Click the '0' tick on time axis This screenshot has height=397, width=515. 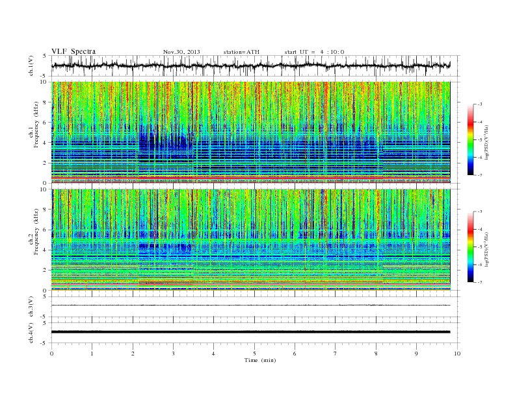click(51, 354)
